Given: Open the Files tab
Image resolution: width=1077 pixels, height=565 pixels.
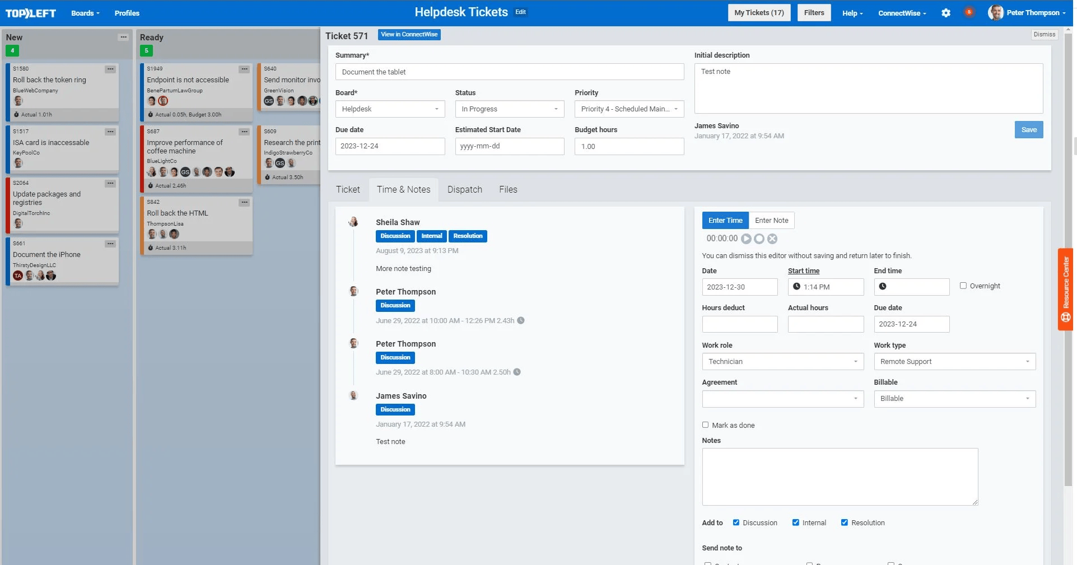Looking at the screenshot, I should 508,189.
